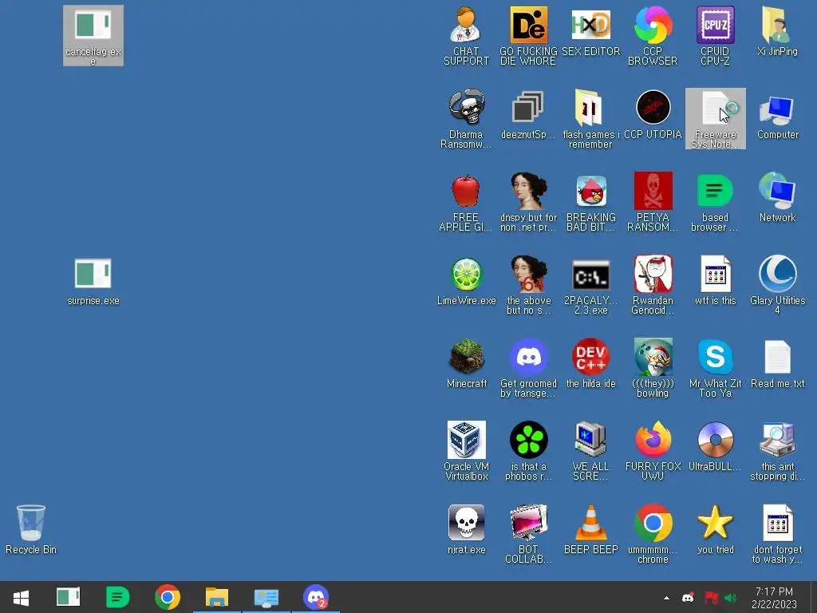The image size is (817, 613).
Task: Open Chrome from the taskbar
Action: point(168,597)
